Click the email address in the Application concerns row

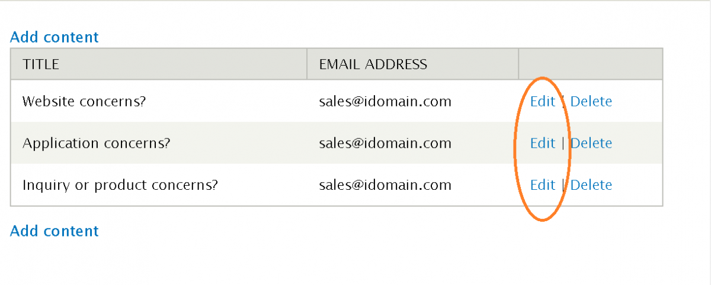385,143
